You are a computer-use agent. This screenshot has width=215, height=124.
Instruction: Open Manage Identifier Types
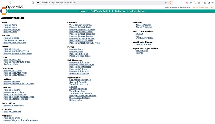[15, 42]
